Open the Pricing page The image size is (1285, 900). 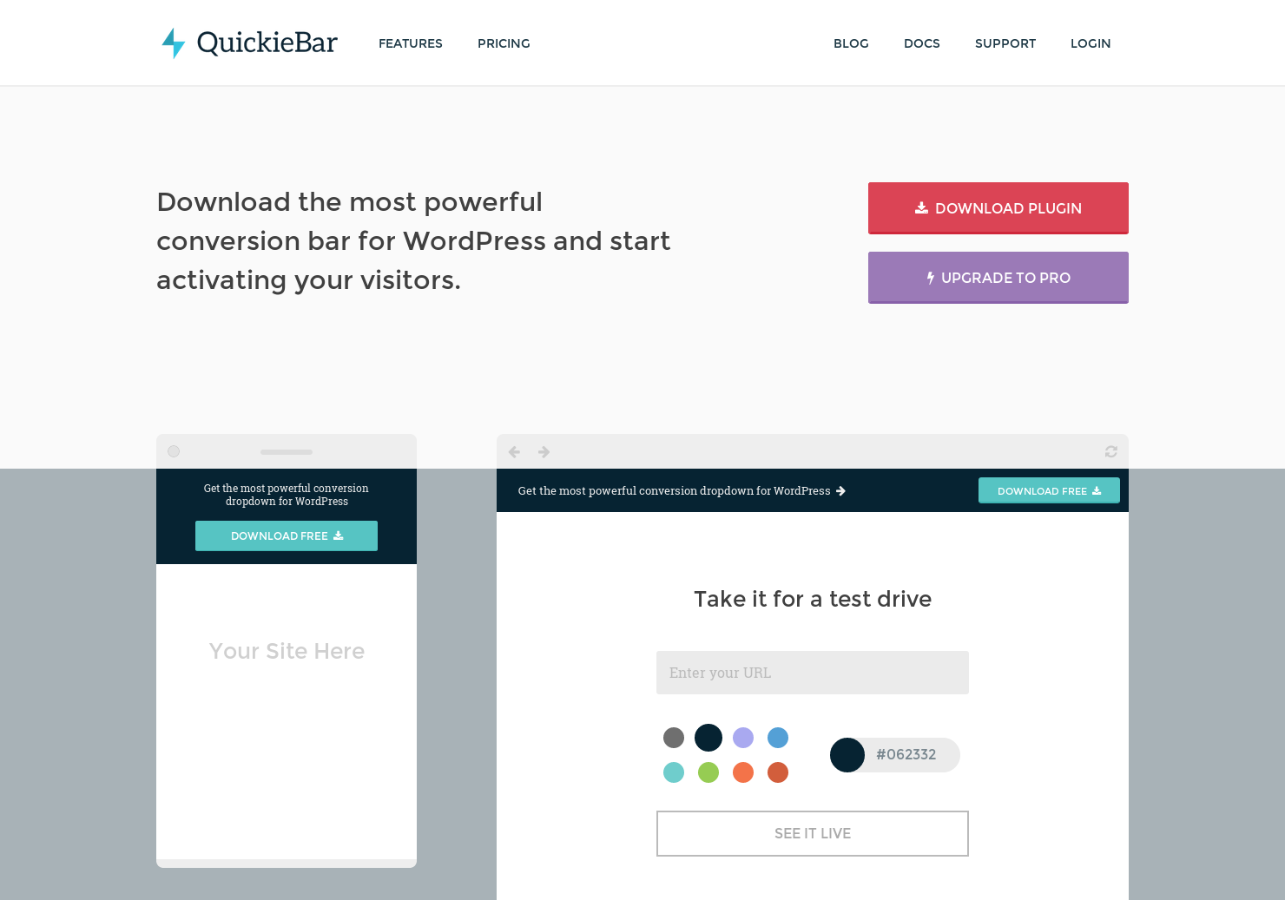tap(504, 43)
